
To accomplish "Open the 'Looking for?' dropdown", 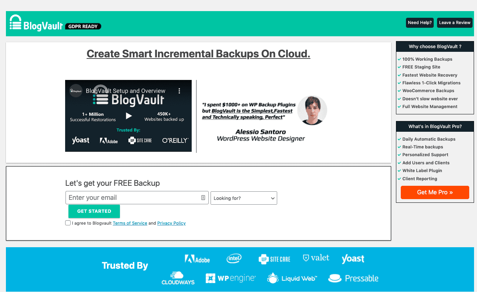I will point(243,198).
